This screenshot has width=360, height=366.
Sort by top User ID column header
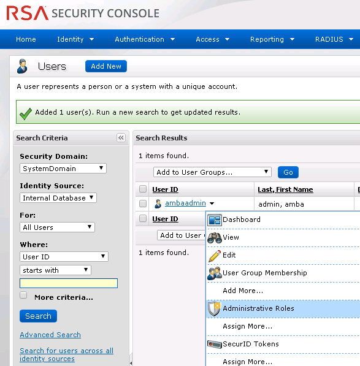166,189
